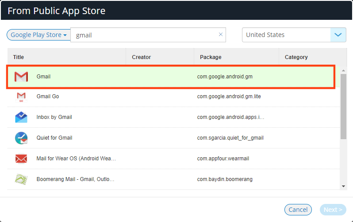
Task: Select Mail for Wear OS title
Action: click(x=76, y=159)
